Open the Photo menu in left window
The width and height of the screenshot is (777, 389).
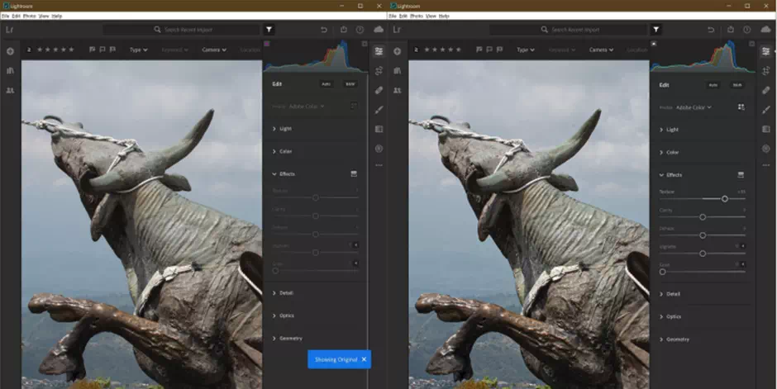click(30, 16)
